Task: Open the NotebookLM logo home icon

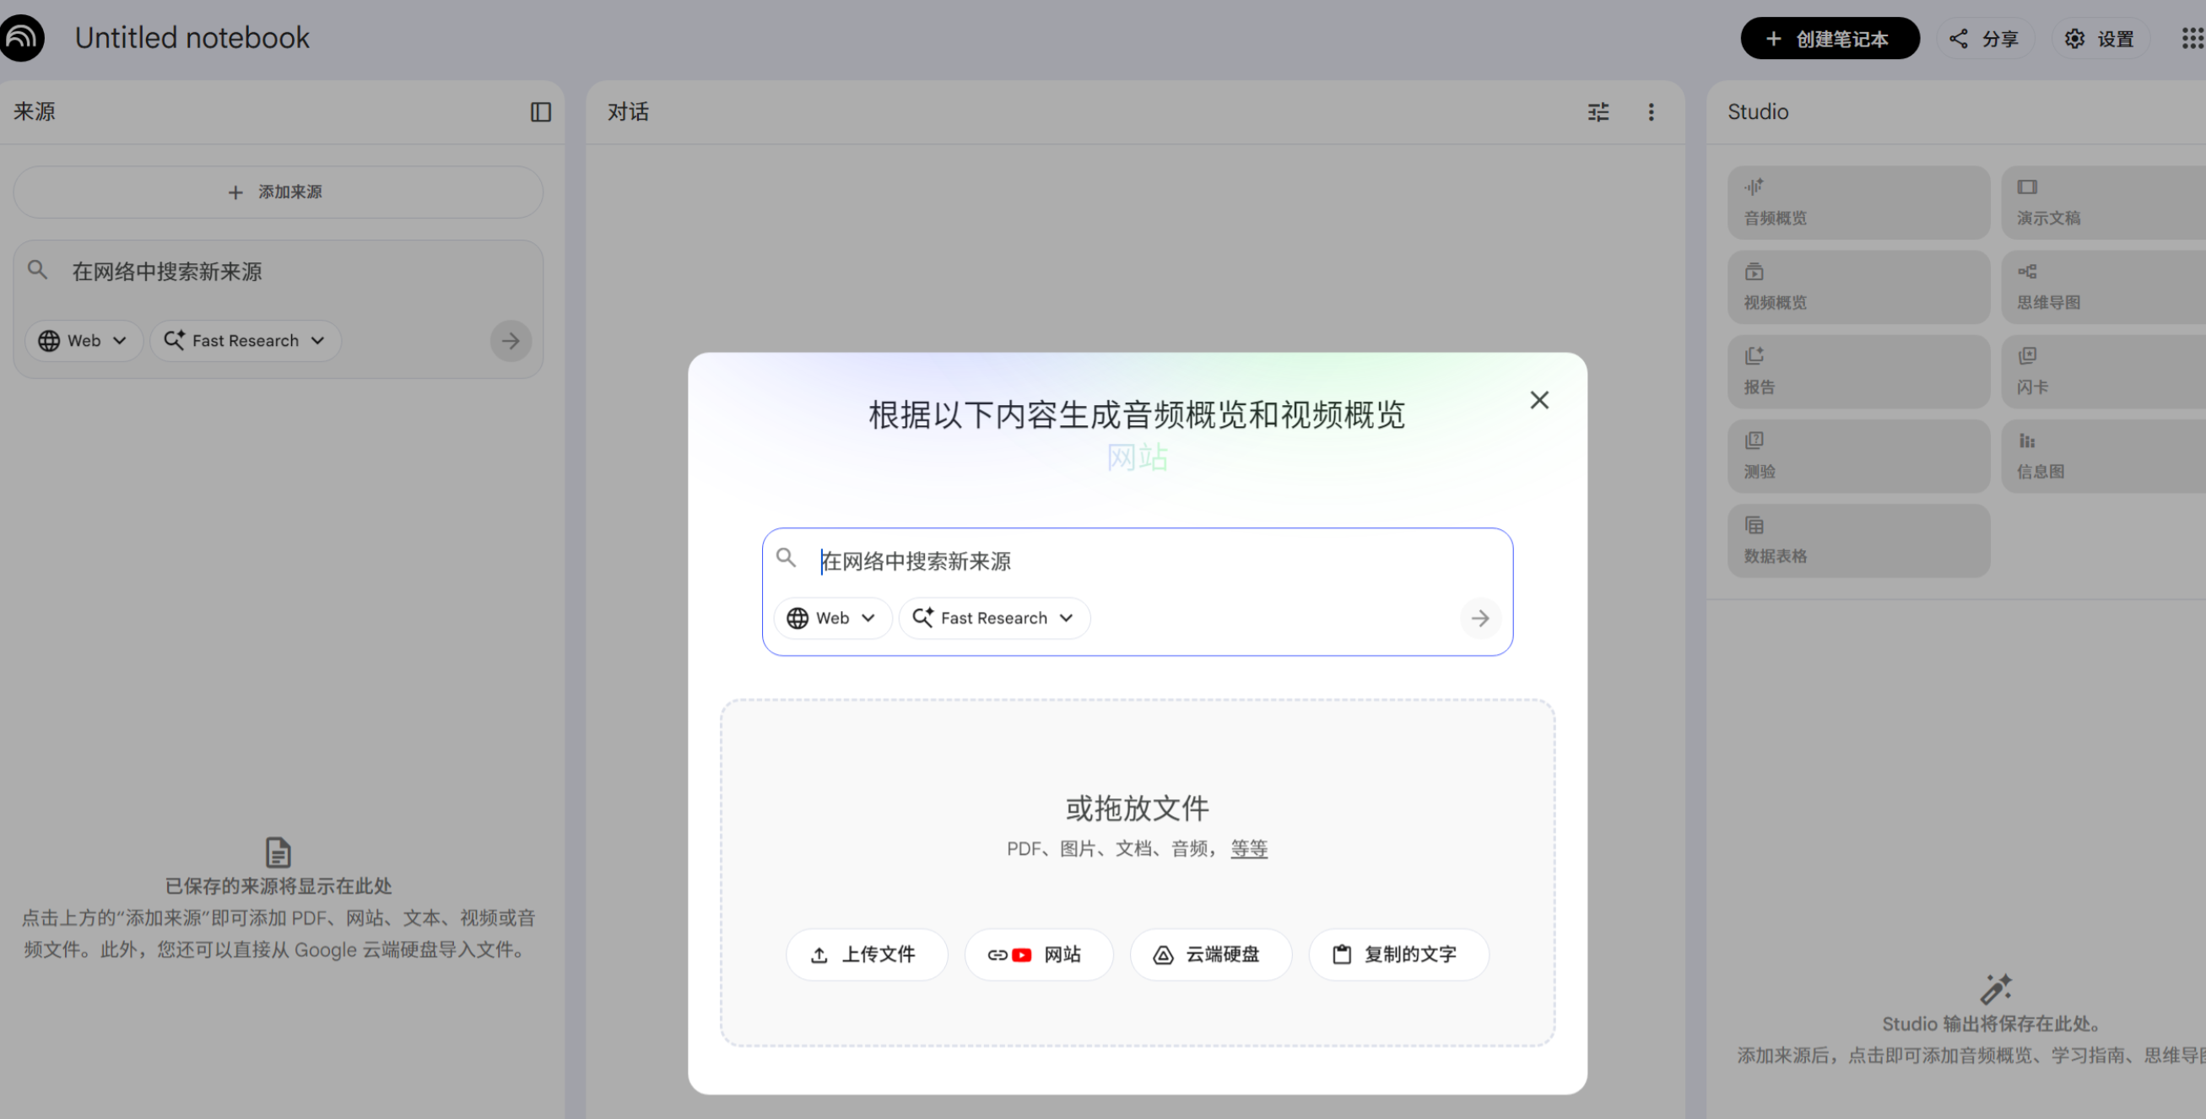Action: click(21, 38)
